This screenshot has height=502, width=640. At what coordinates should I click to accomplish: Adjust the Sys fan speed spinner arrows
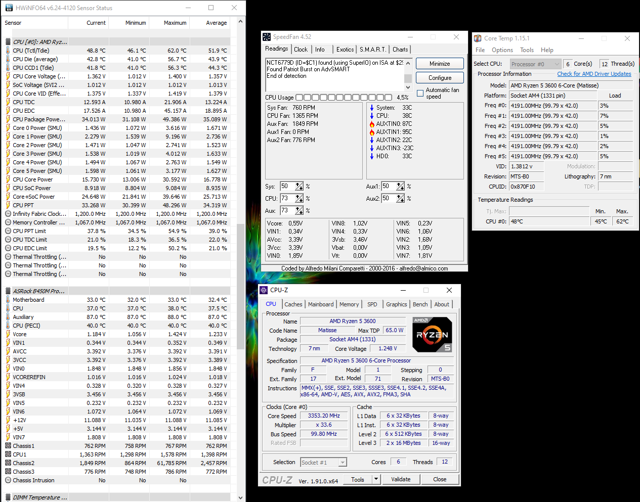[300, 186]
